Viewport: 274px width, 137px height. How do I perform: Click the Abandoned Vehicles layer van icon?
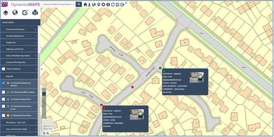coord(8,83)
